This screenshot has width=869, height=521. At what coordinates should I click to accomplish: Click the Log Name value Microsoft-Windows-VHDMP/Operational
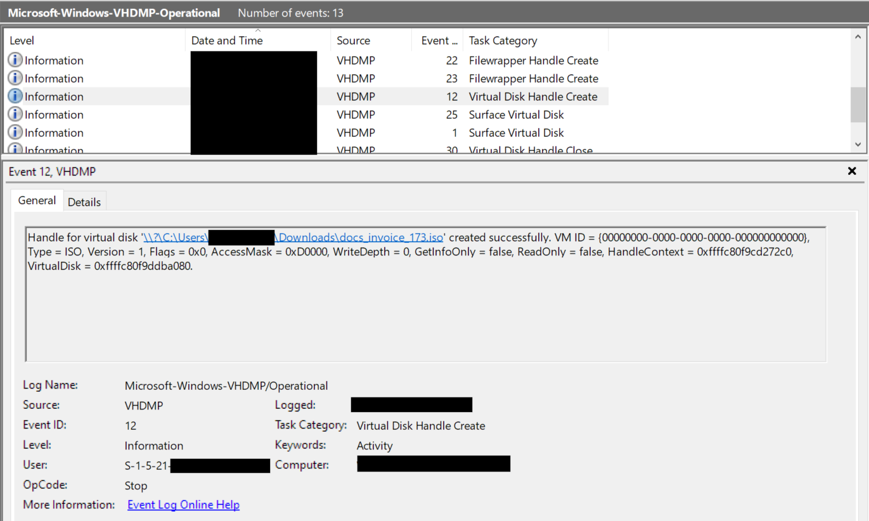click(x=226, y=385)
